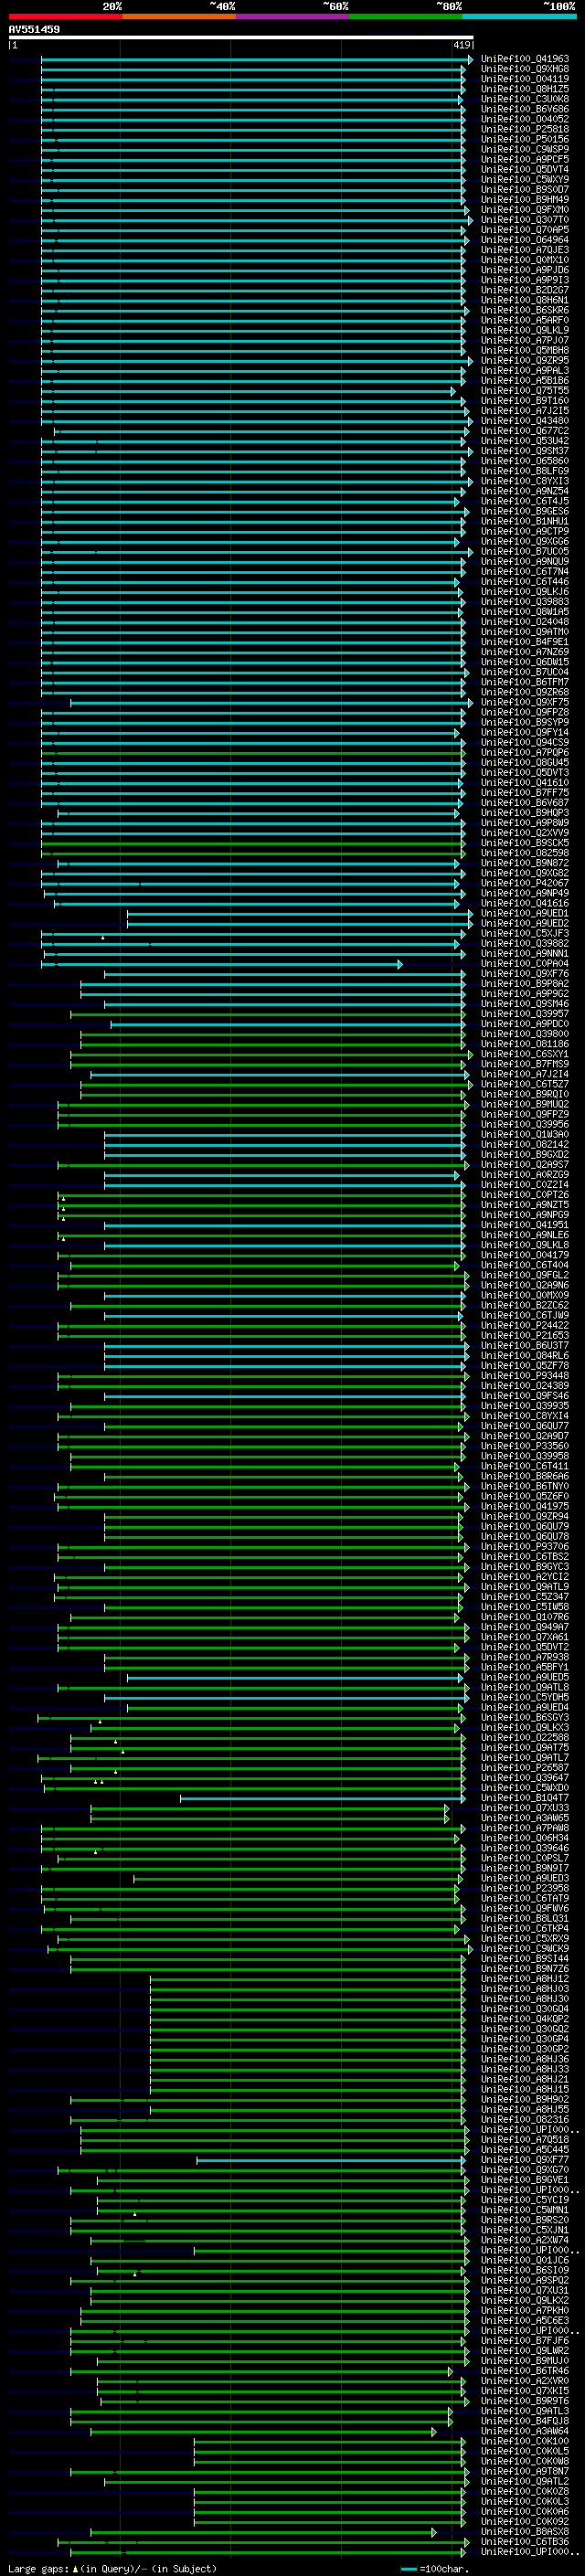The height and width of the screenshot is (2576, 585).
Task: Select hit label UniRef100_C0K100
Action: coord(525,2441)
